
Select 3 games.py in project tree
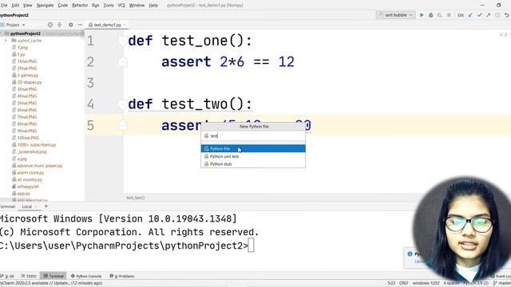click(x=28, y=75)
